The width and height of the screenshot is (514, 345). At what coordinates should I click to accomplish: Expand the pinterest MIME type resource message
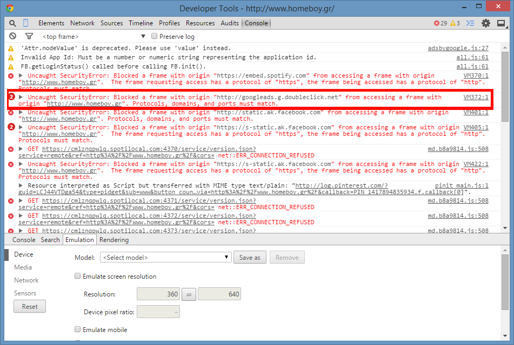click(x=21, y=185)
